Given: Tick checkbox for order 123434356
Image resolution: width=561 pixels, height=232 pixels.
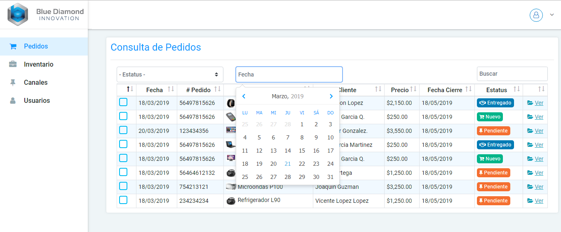Looking at the screenshot, I should click(x=123, y=130).
